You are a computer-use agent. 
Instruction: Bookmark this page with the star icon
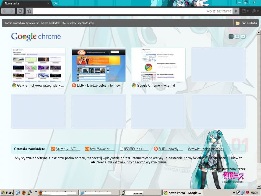pos(29,11)
